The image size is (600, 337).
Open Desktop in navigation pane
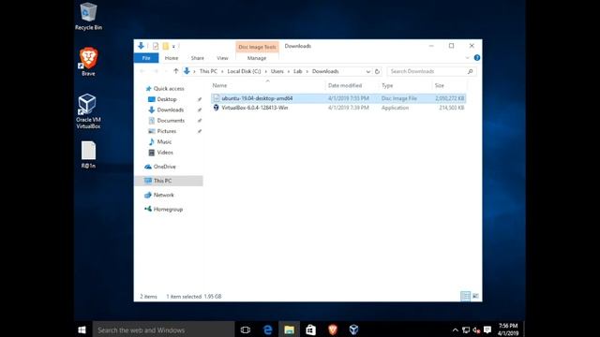[167, 99]
